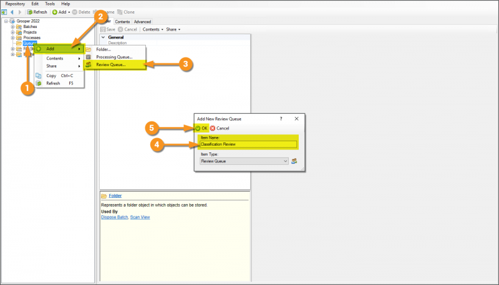
Task: Select Processes in the tree
Action: point(32,38)
